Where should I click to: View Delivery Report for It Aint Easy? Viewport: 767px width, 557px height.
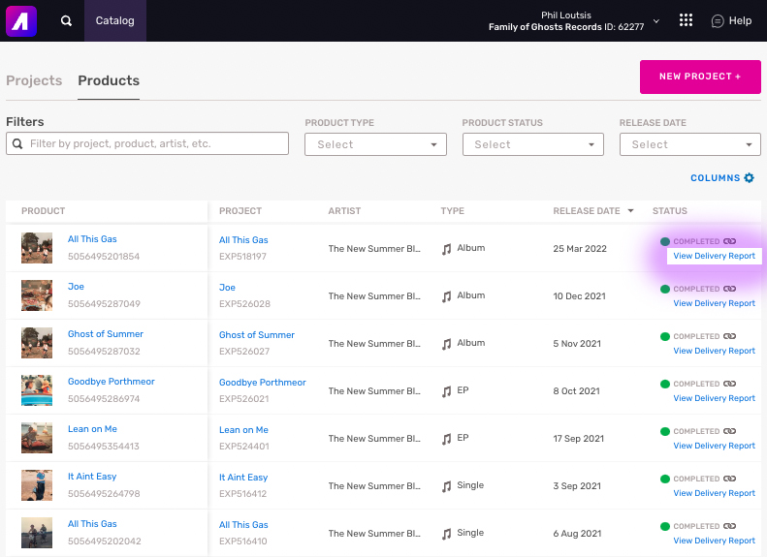714,493
